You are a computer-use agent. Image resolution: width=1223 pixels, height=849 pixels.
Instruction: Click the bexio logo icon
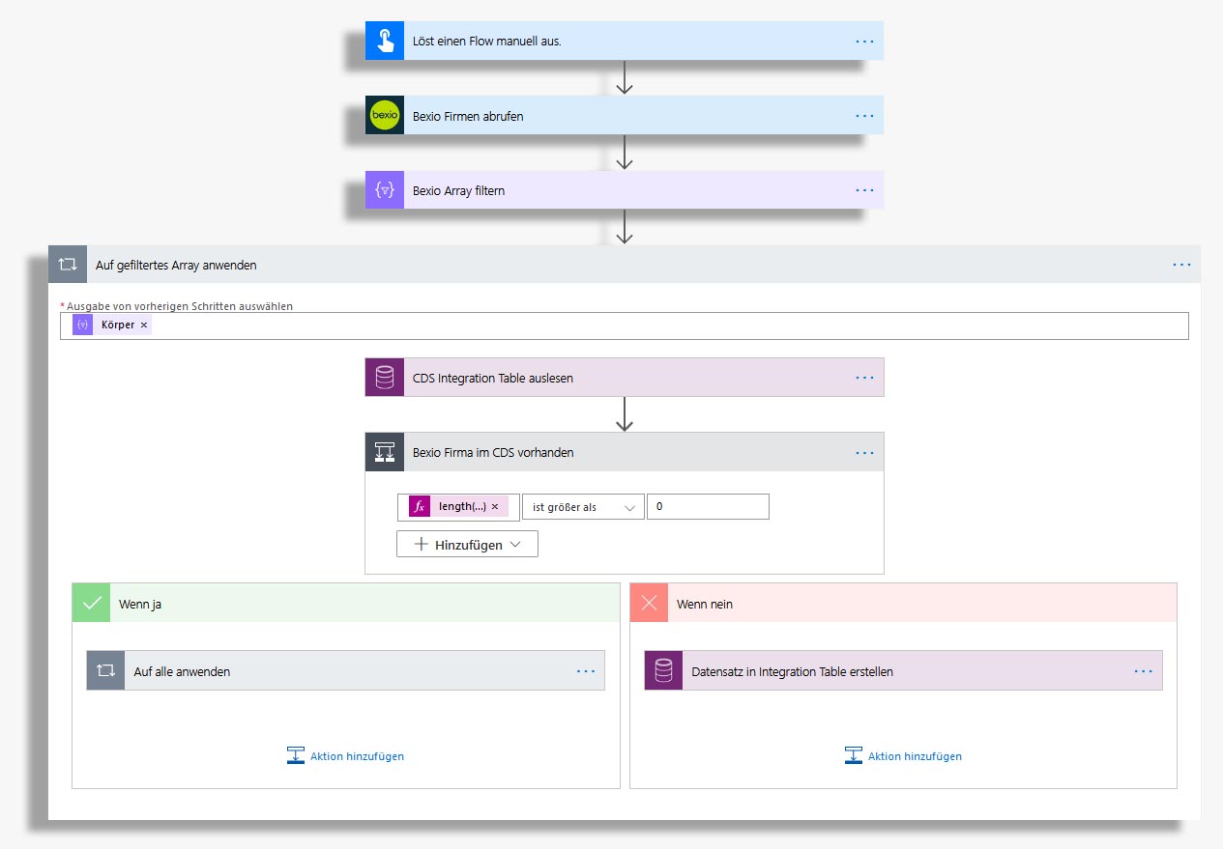pos(385,116)
